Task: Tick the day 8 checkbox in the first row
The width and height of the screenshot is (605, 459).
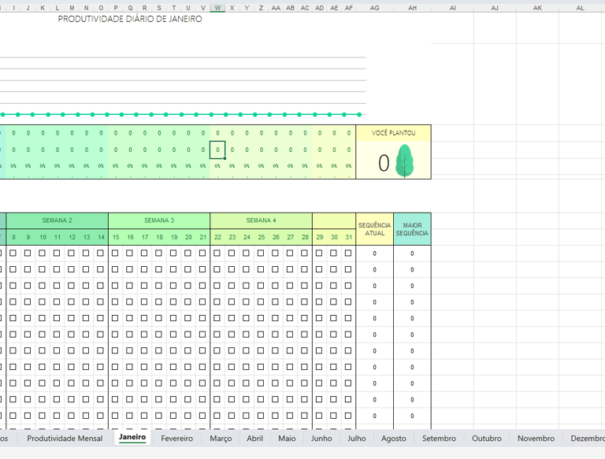Action: pyautogui.click(x=13, y=253)
